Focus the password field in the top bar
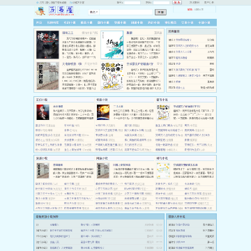 coord(161,3)
